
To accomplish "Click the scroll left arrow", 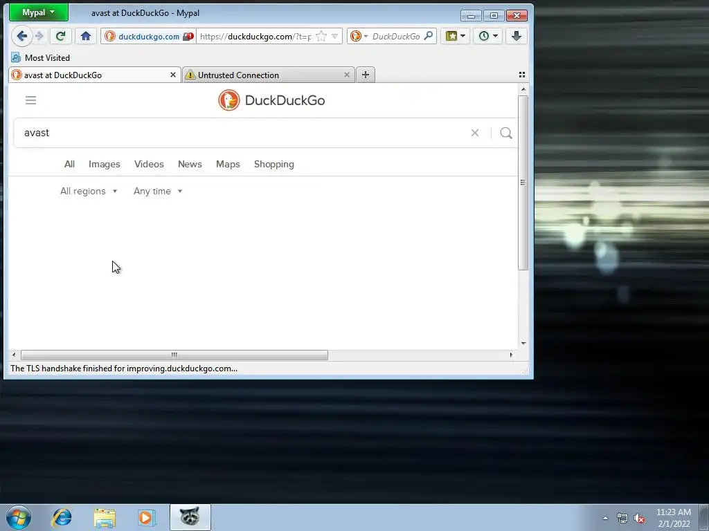I will coord(14,355).
